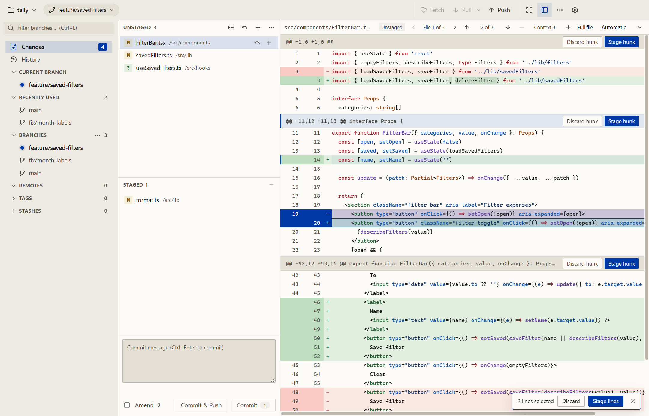
Task: Unstage all with minus icon in Staged header
Action: pos(271,185)
